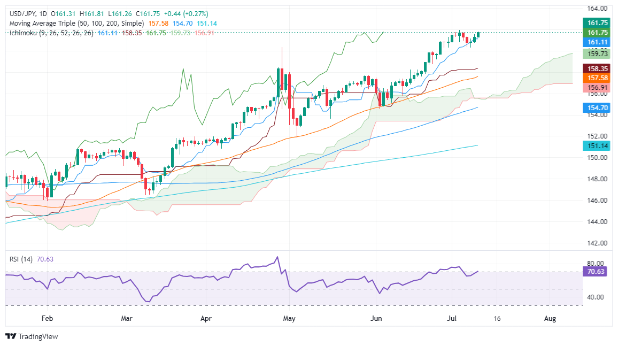Open the Moving Average Triple indicator legend

click(76, 23)
